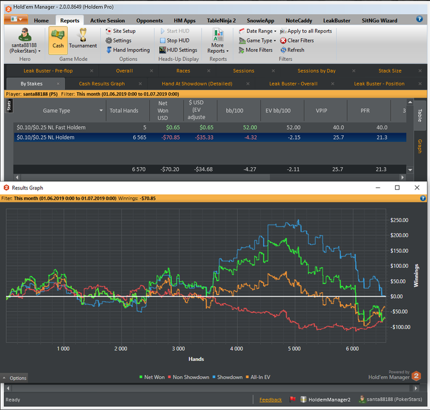Switch to the Sessions report tab
Viewport: 430px width, 410px height.
point(243,71)
